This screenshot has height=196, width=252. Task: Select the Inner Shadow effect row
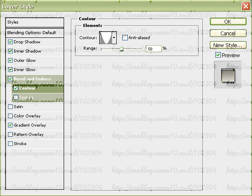tap(35, 51)
